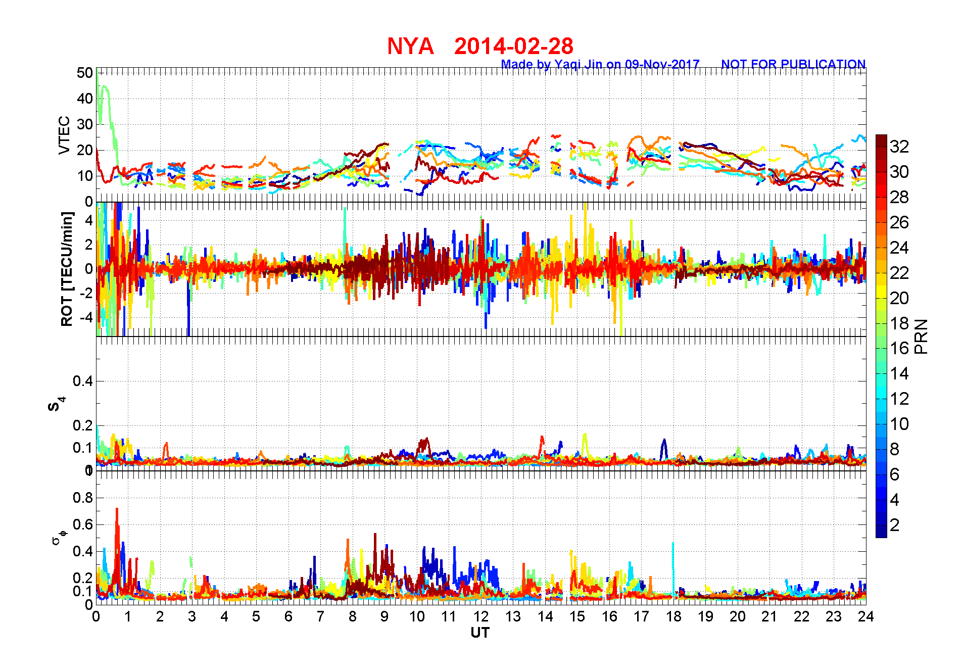Select the "ROT [TECU/min]" y-axis label

pos(67,269)
